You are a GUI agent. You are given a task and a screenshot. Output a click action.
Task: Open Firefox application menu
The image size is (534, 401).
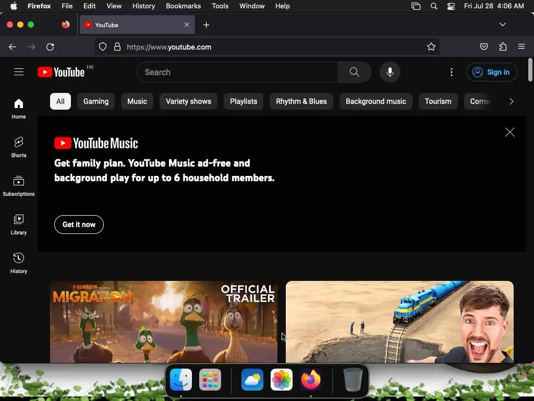[x=521, y=46]
